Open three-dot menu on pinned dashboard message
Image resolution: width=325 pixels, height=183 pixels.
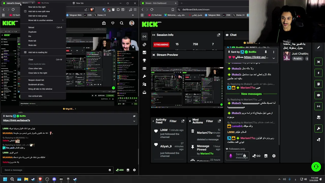point(274,52)
